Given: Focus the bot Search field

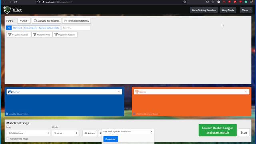Looking at the screenshot, I should [76, 28].
